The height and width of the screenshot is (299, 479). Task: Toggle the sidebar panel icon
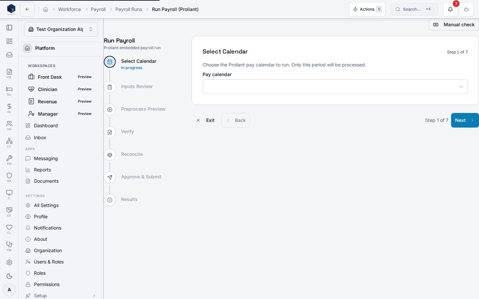coord(9,28)
